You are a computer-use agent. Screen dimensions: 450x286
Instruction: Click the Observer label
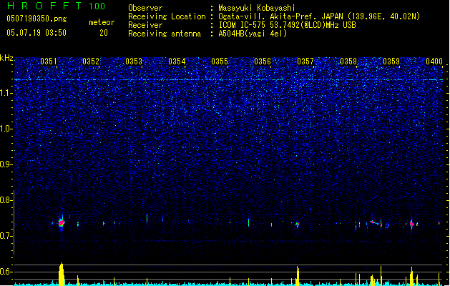point(145,8)
